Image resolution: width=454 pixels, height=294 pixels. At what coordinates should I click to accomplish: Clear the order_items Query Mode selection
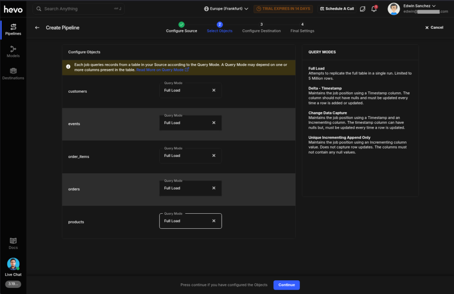[214, 156]
